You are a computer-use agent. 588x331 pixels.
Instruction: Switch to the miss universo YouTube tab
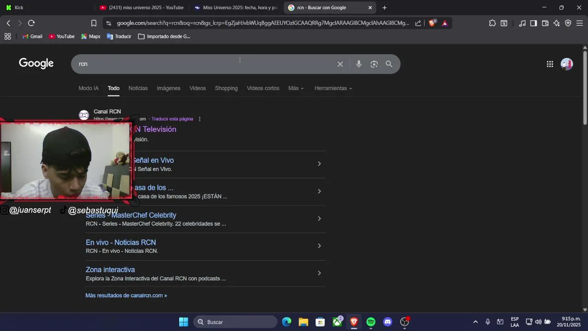(x=141, y=7)
